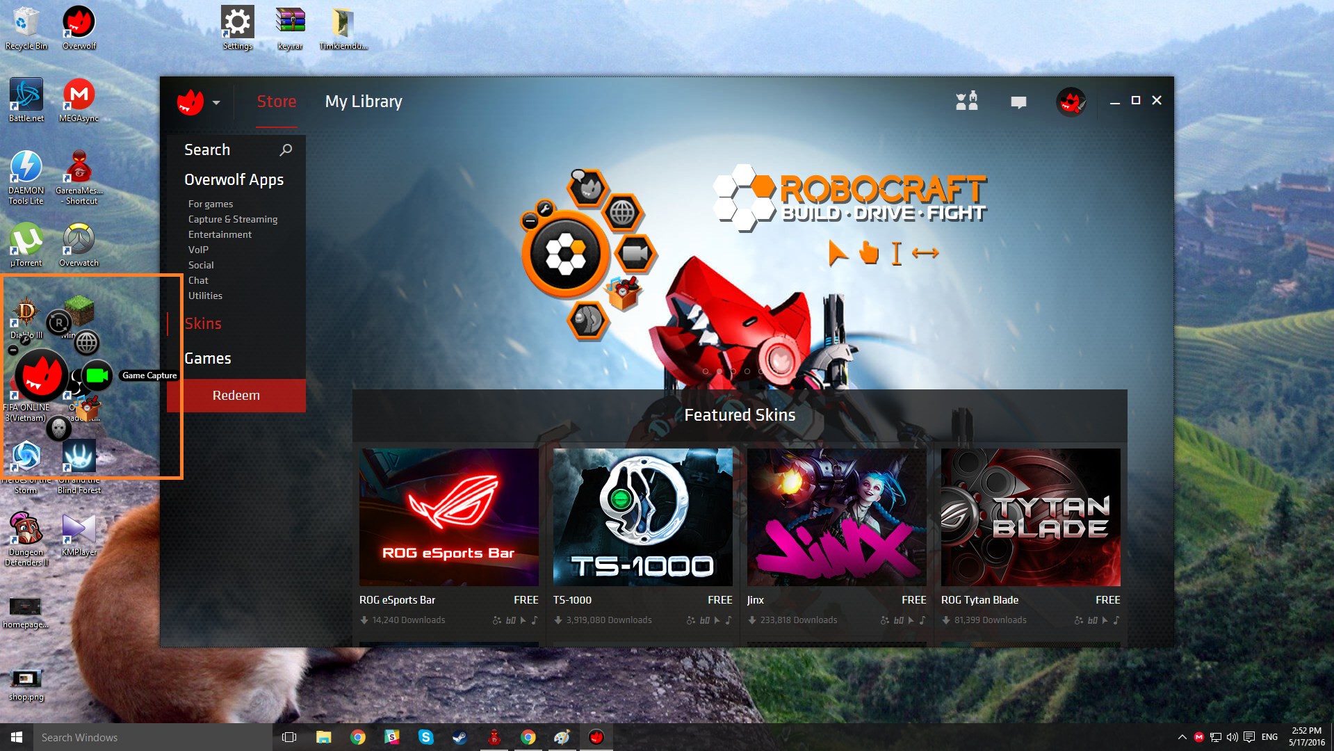The width and height of the screenshot is (1334, 751).
Task: Open the TS-1000 skin thumbnail
Action: click(x=642, y=517)
